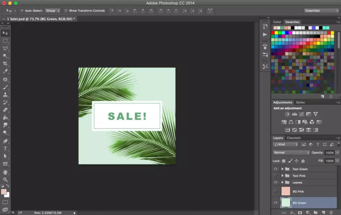The height and width of the screenshot is (215, 341).
Task: Select the Crop tool
Action: pyautogui.click(x=5, y=64)
